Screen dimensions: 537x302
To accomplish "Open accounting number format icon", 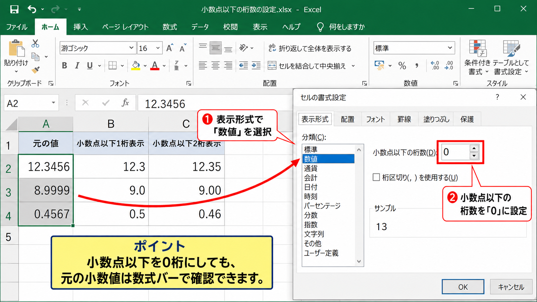I will tap(380, 65).
